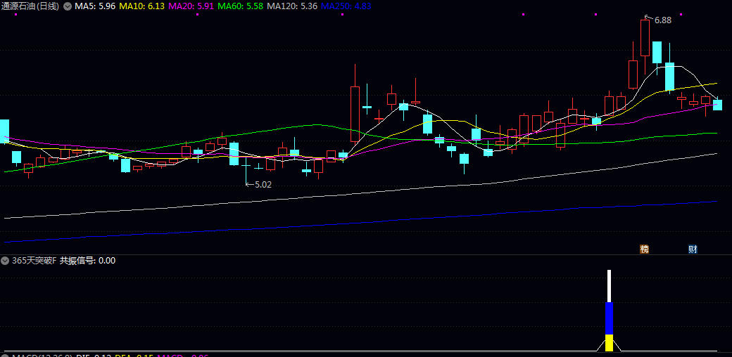The height and width of the screenshot is (357, 732).
Task: Click the 5.02 low price label
Action: pos(263,185)
